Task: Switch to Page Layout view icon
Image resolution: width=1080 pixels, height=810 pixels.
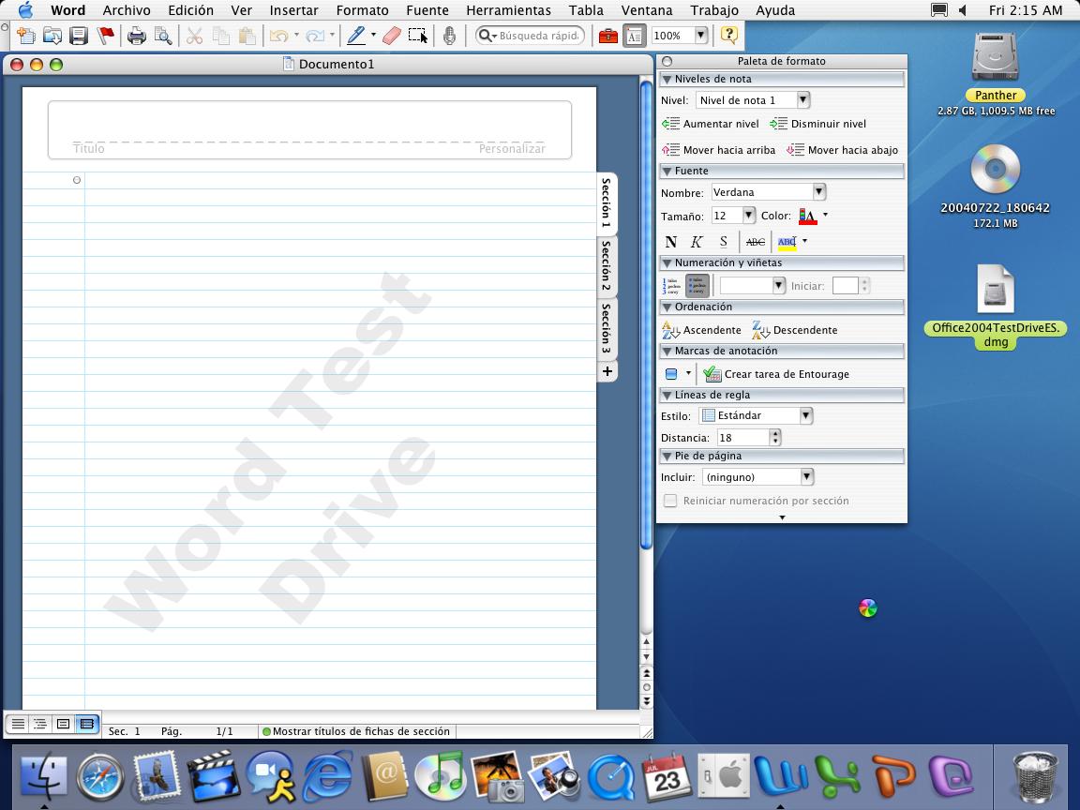Action: pos(64,724)
